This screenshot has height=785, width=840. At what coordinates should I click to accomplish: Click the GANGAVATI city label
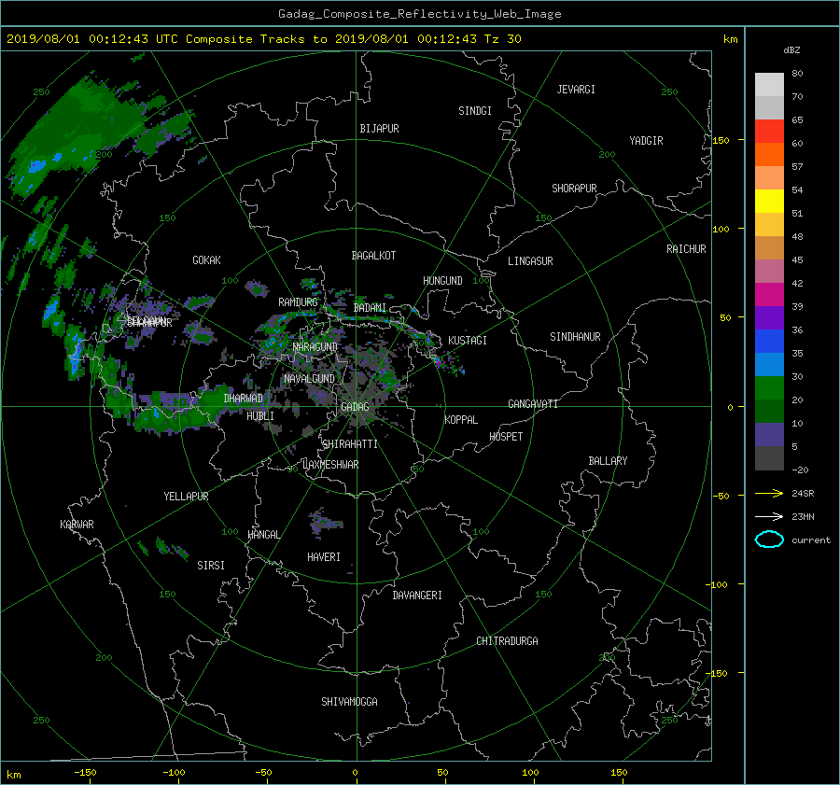point(533,404)
